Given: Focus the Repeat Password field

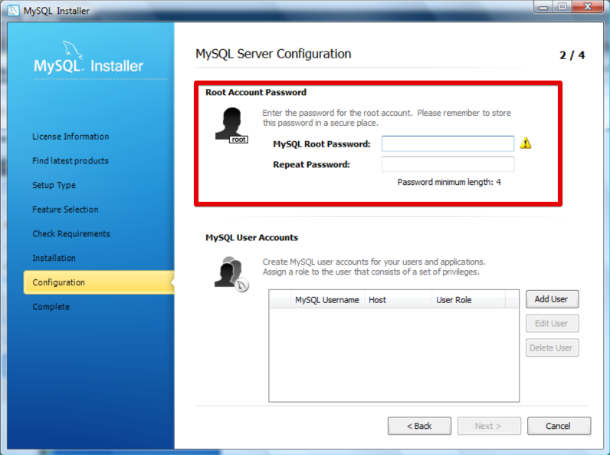Looking at the screenshot, I should click(x=448, y=164).
